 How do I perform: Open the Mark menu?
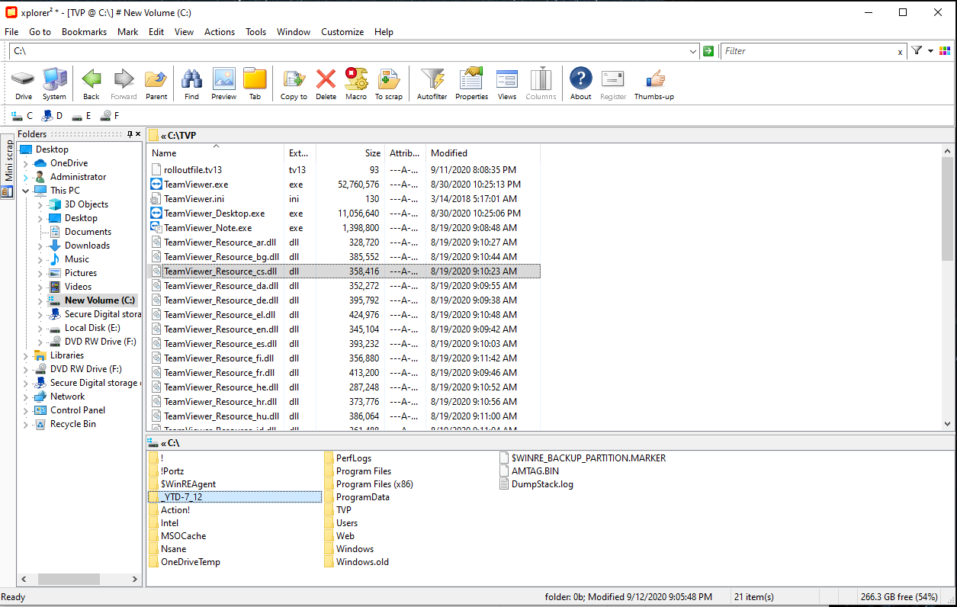127,32
